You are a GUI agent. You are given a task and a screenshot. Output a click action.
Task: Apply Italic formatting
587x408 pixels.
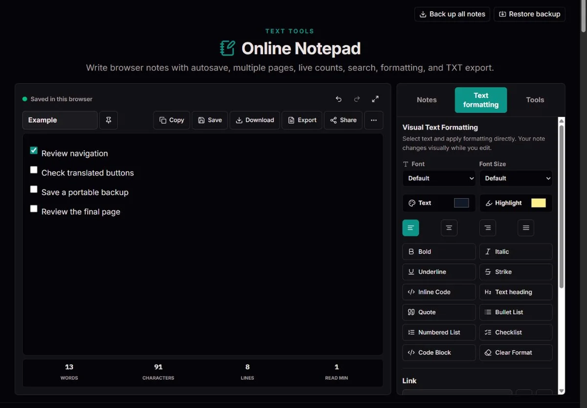516,251
